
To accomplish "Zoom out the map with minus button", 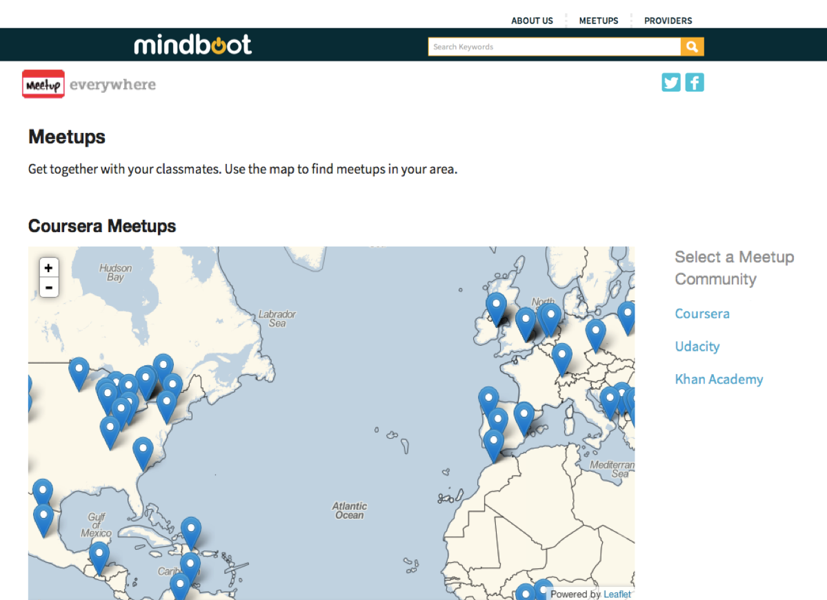I will pyautogui.click(x=48, y=287).
